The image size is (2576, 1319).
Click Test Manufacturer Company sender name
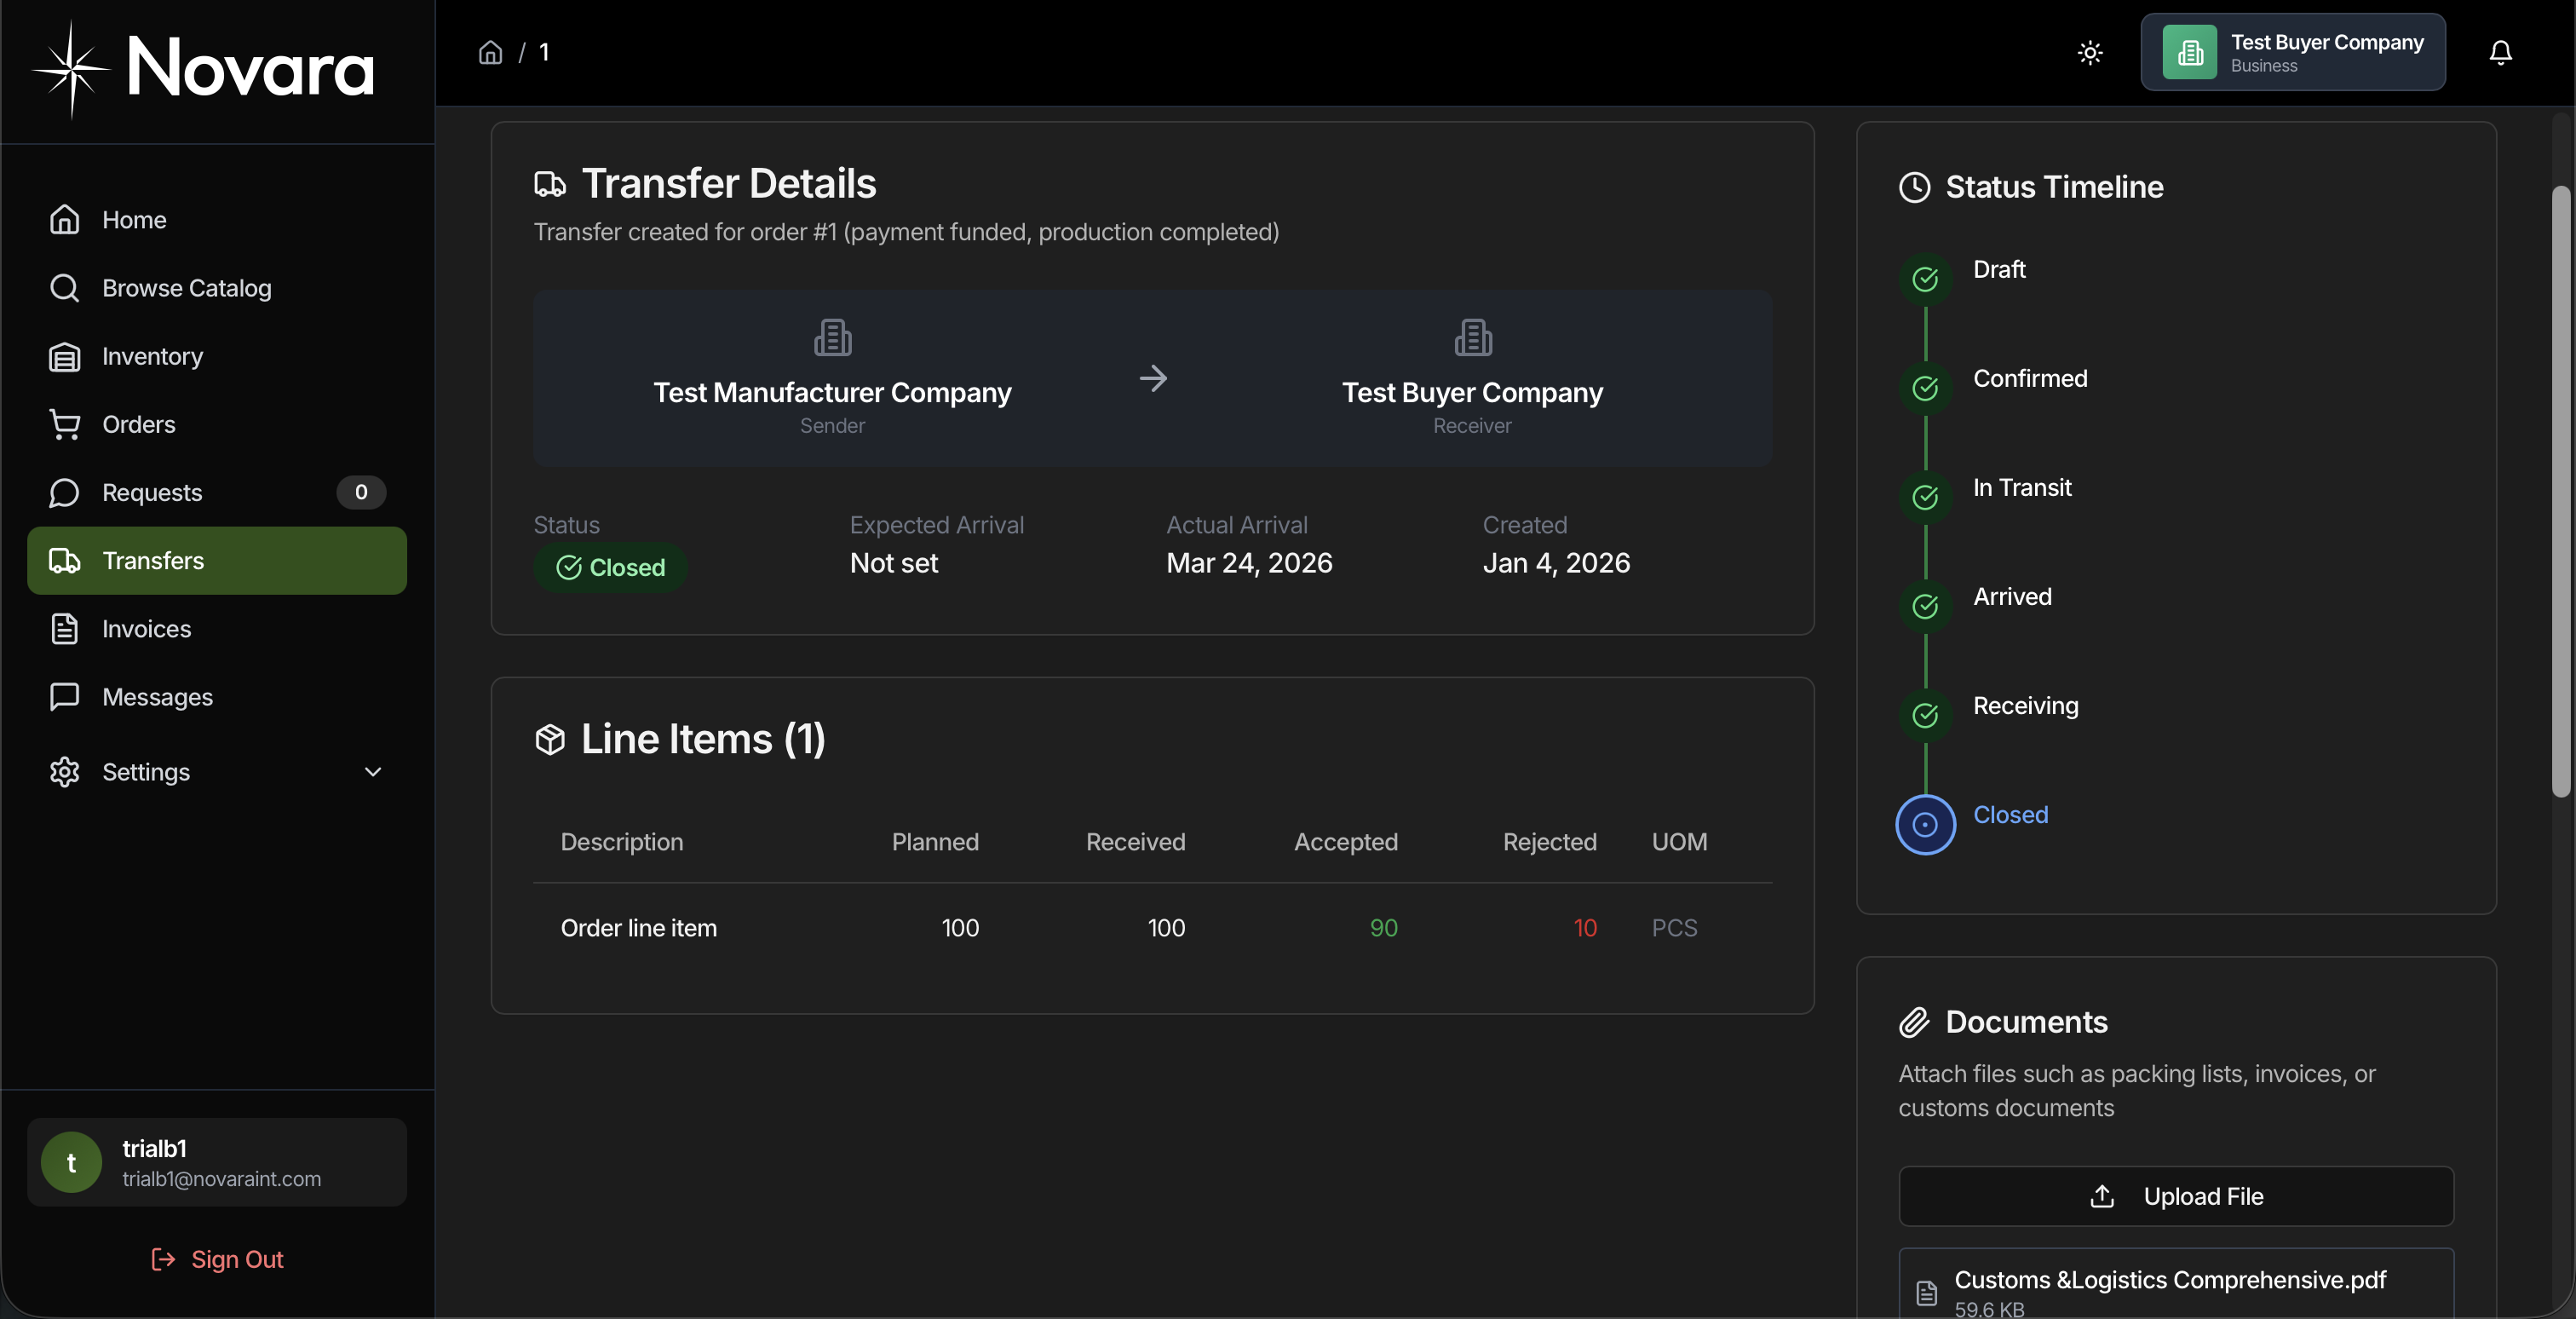click(832, 393)
